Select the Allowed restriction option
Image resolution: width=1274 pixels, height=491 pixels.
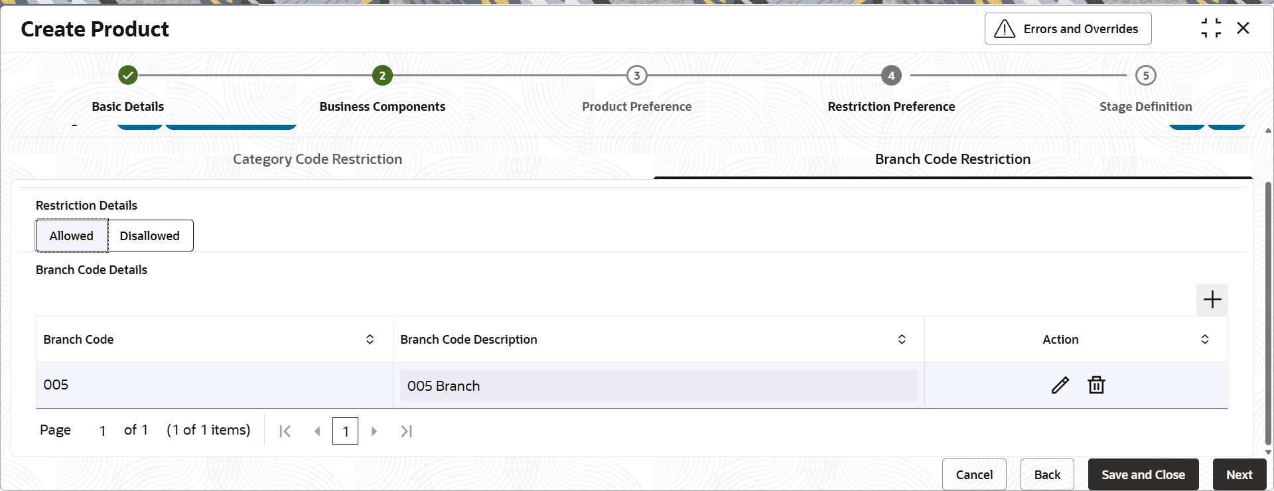pos(72,236)
